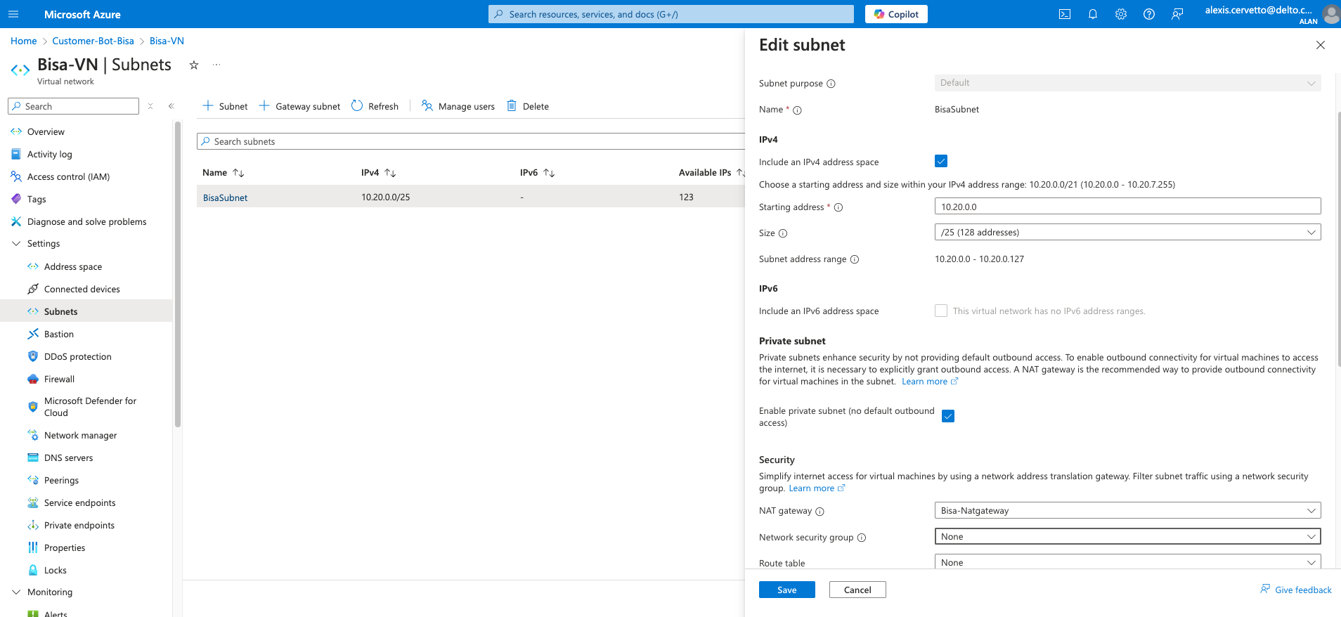Clear the left menu search with X
1341x617 pixels.
click(x=150, y=106)
